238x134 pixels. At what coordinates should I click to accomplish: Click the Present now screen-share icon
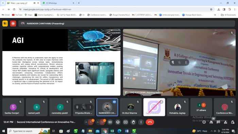[x=125, y=122]
